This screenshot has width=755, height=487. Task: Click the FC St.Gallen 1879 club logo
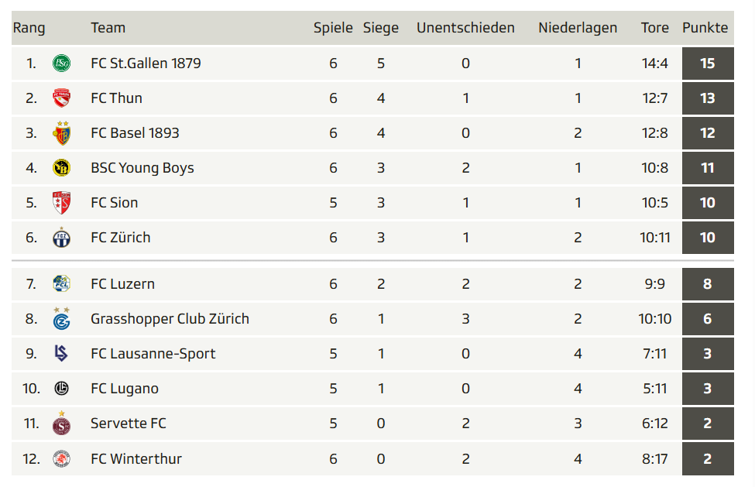tap(61, 63)
